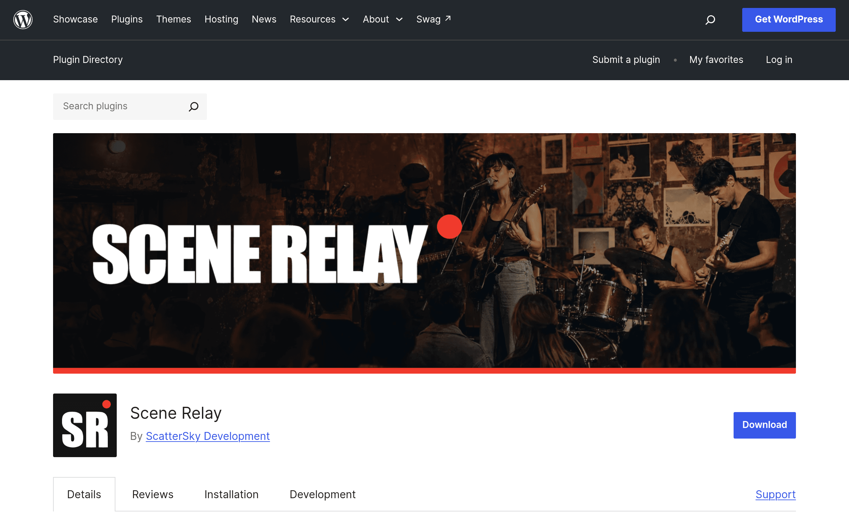Open the Showcase menu item

[75, 19]
